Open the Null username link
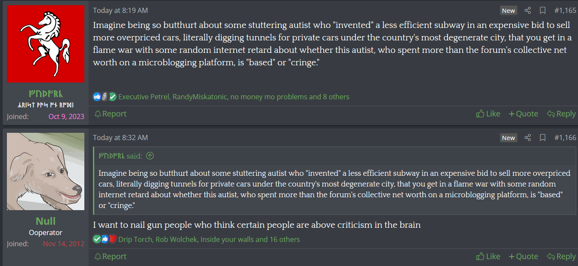The width and height of the screenshot is (578, 266). click(x=46, y=221)
